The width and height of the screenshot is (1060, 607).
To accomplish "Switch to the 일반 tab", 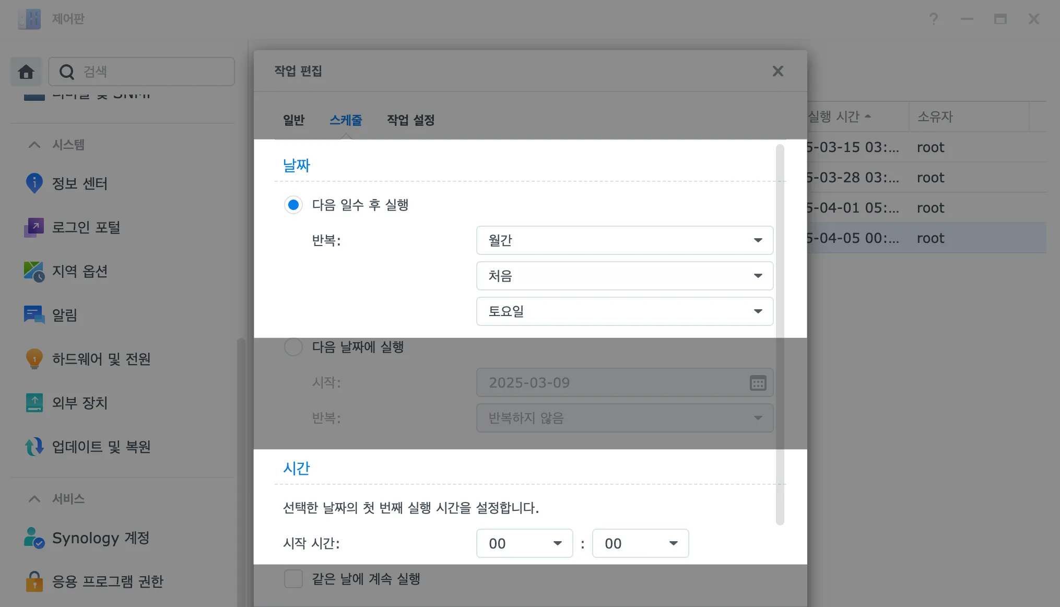I will coord(293,120).
